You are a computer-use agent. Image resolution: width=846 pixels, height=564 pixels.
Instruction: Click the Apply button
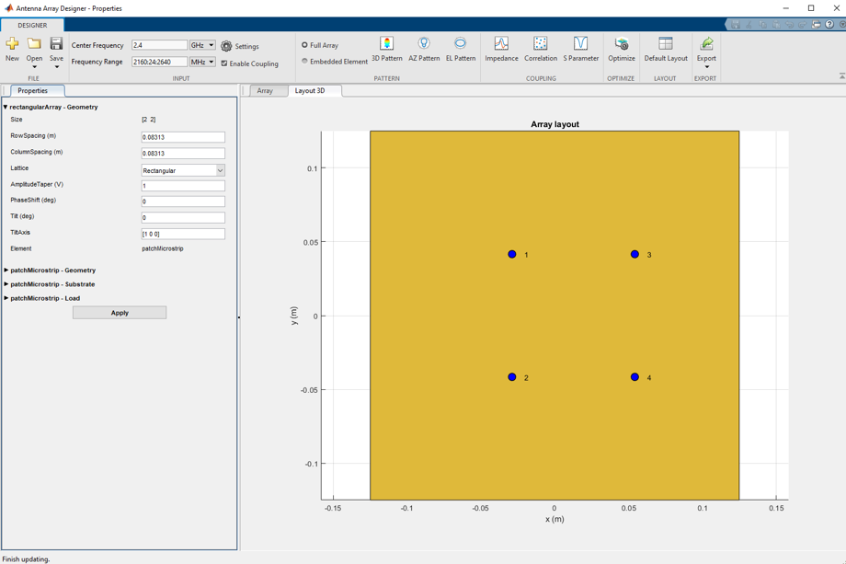pos(120,313)
